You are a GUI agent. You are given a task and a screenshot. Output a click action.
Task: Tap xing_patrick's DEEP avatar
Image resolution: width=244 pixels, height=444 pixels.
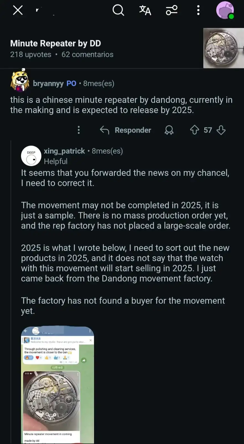pyautogui.click(x=31, y=156)
